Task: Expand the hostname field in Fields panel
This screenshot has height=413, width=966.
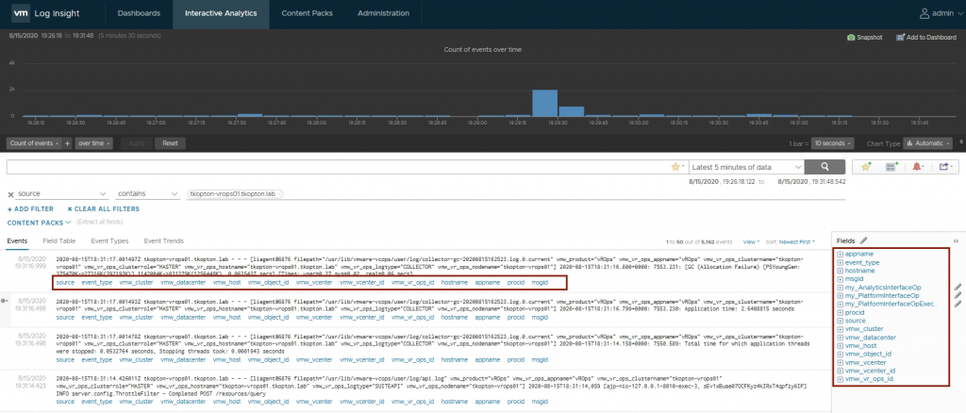Action: click(x=841, y=271)
